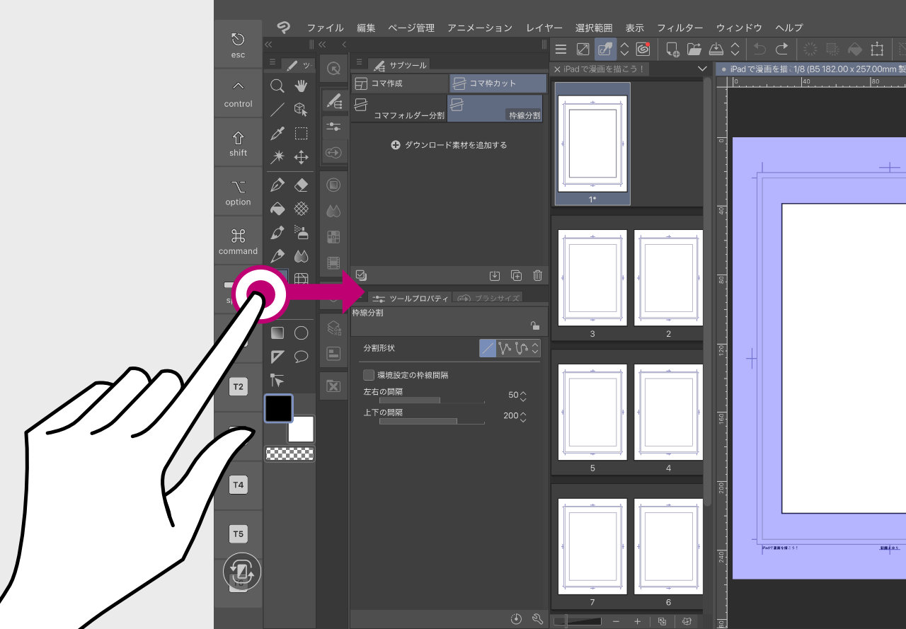Enable 環境設定の枠線間隔 checkbox

[x=369, y=375]
